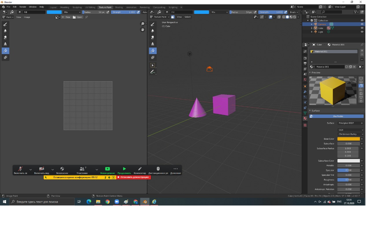Image resolution: width=370 pixels, height=242 pixels.
Task: Click the pan hand icon in image editor
Action: (143, 29)
